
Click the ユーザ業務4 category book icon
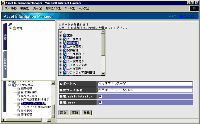coord(65,69)
